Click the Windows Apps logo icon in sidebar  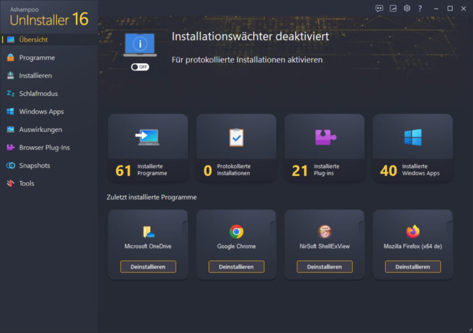(x=10, y=111)
